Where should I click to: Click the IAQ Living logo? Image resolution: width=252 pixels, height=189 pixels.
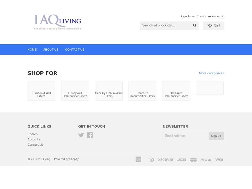pos(57,22)
